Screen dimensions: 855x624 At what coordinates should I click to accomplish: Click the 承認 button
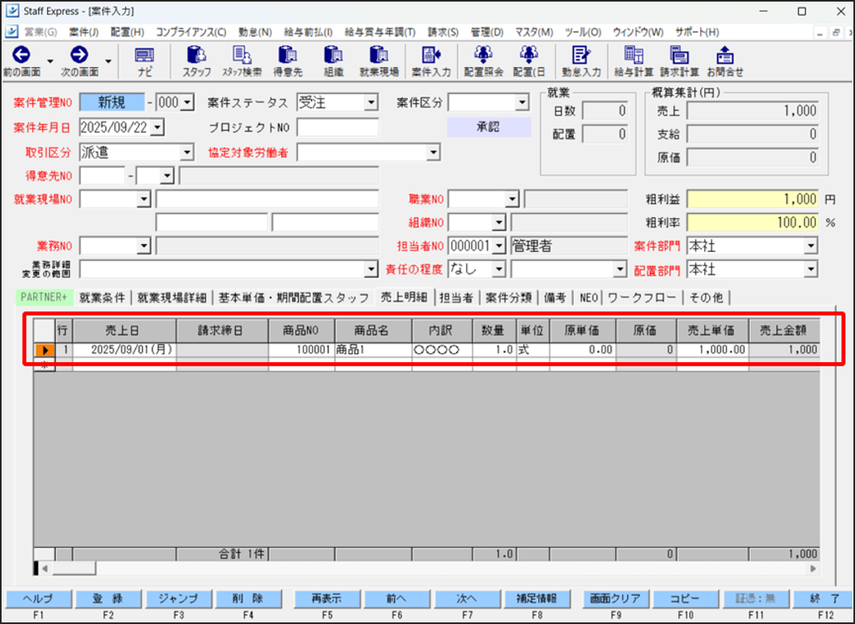[489, 127]
